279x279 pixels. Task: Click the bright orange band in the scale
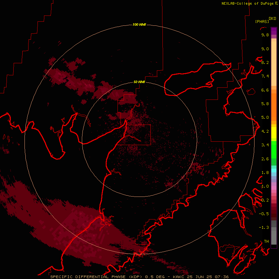[x=274, y=107]
